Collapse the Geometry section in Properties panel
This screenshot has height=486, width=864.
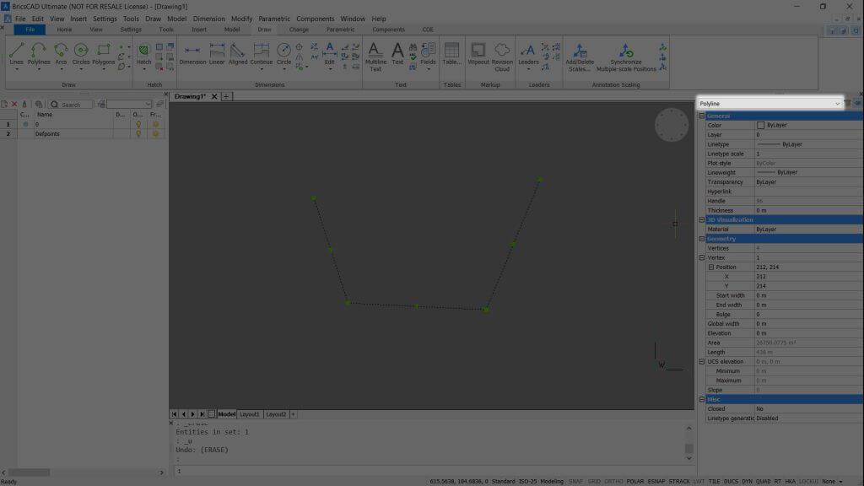click(x=702, y=239)
